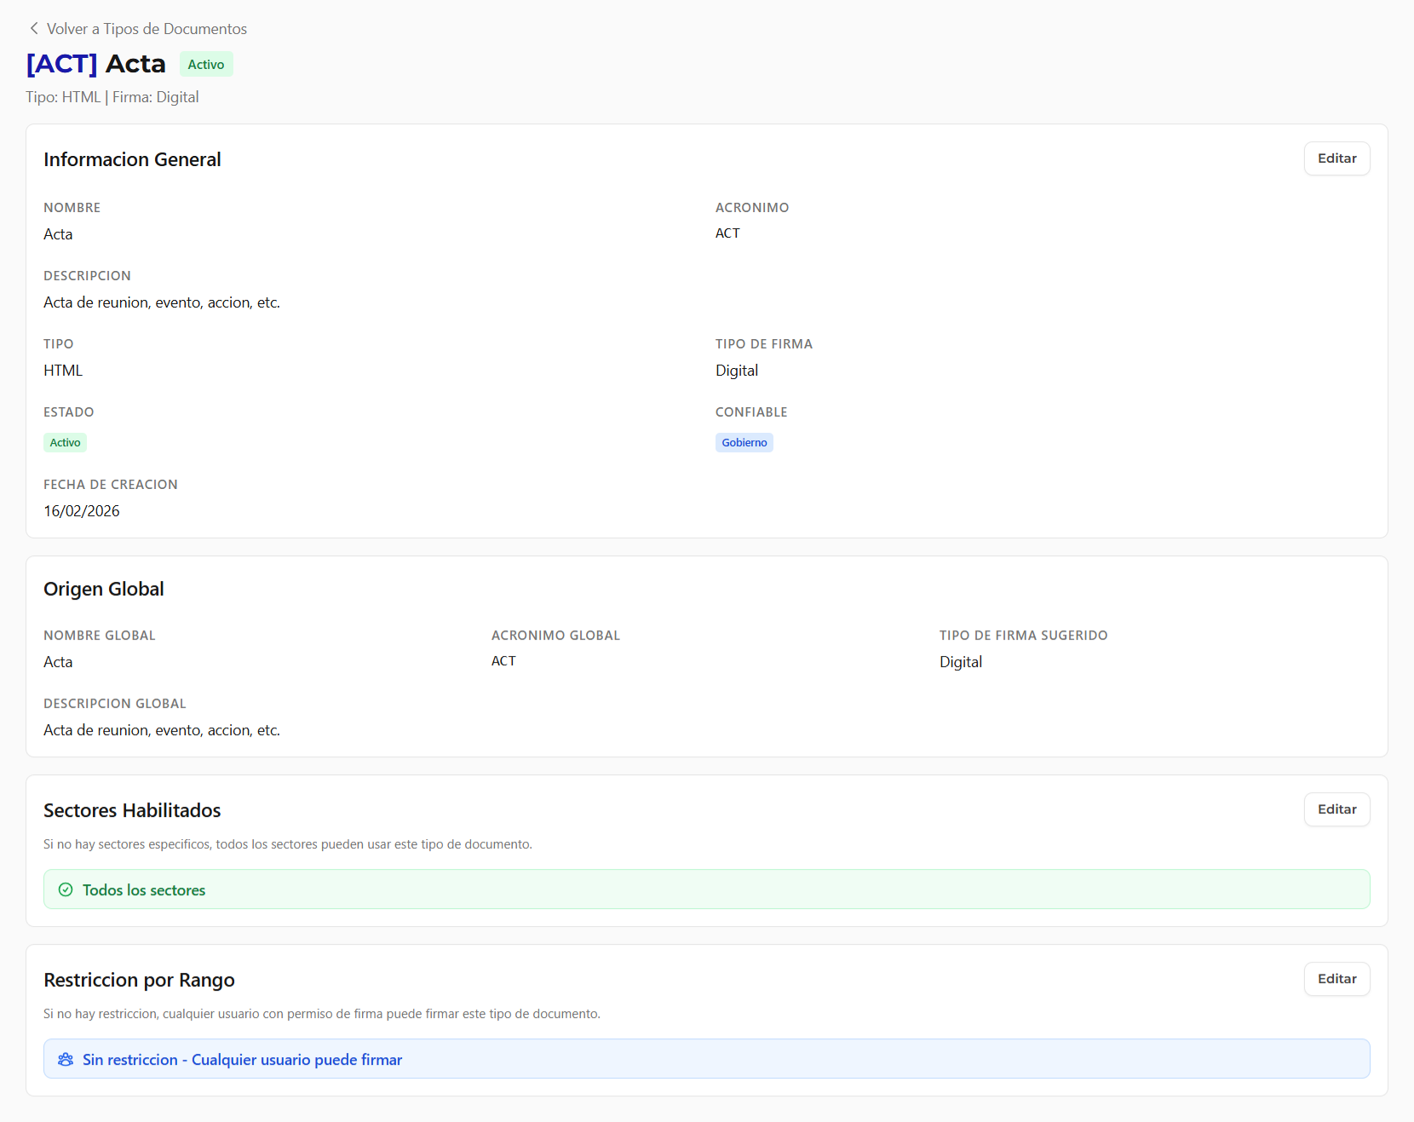This screenshot has width=1414, height=1122.
Task: Click the Activo badge under ESTADO
Action: 65,442
